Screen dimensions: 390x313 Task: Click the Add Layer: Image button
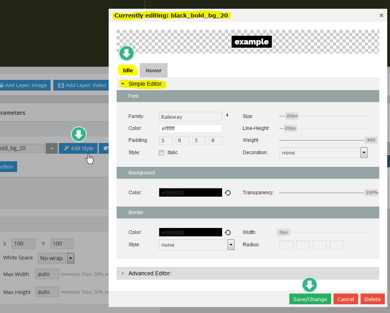[25, 85]
